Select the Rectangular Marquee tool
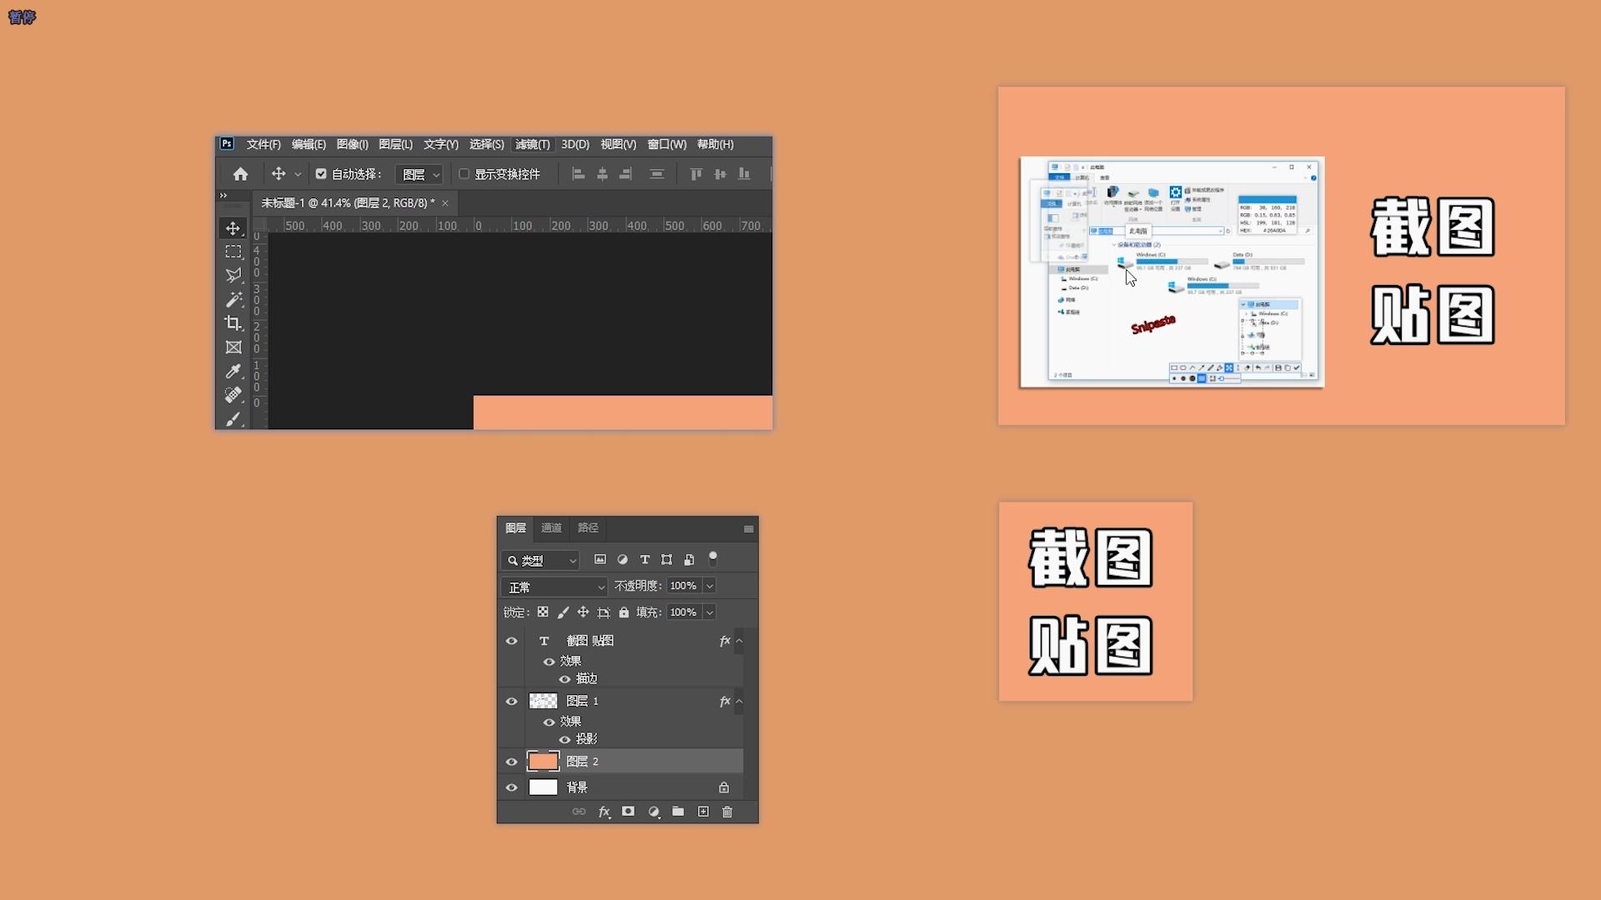The width and height of the screenshot is (1601, 900). click(x=233, y=252)
